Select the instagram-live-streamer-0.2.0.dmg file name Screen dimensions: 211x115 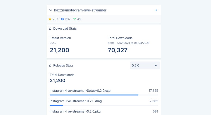coord(76,101)
